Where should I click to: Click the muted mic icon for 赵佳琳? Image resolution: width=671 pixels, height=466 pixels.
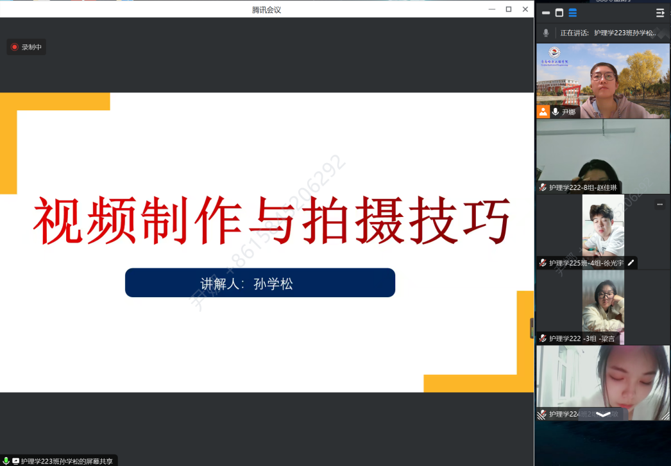pyautogui.click(x=543, y=187)
